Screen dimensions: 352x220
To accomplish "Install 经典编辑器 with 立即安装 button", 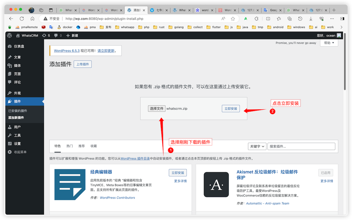I will click(178, 173).
